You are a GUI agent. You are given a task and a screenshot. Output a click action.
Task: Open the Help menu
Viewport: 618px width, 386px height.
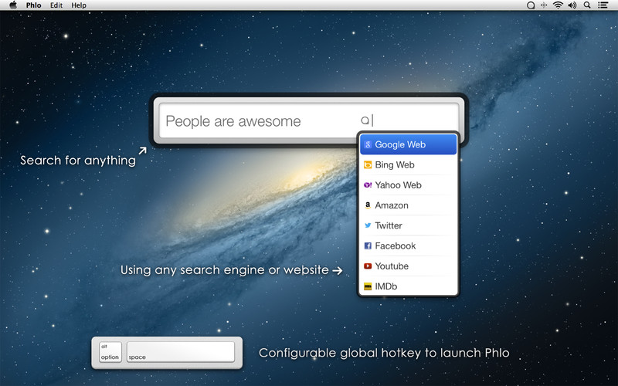[79, 5]
